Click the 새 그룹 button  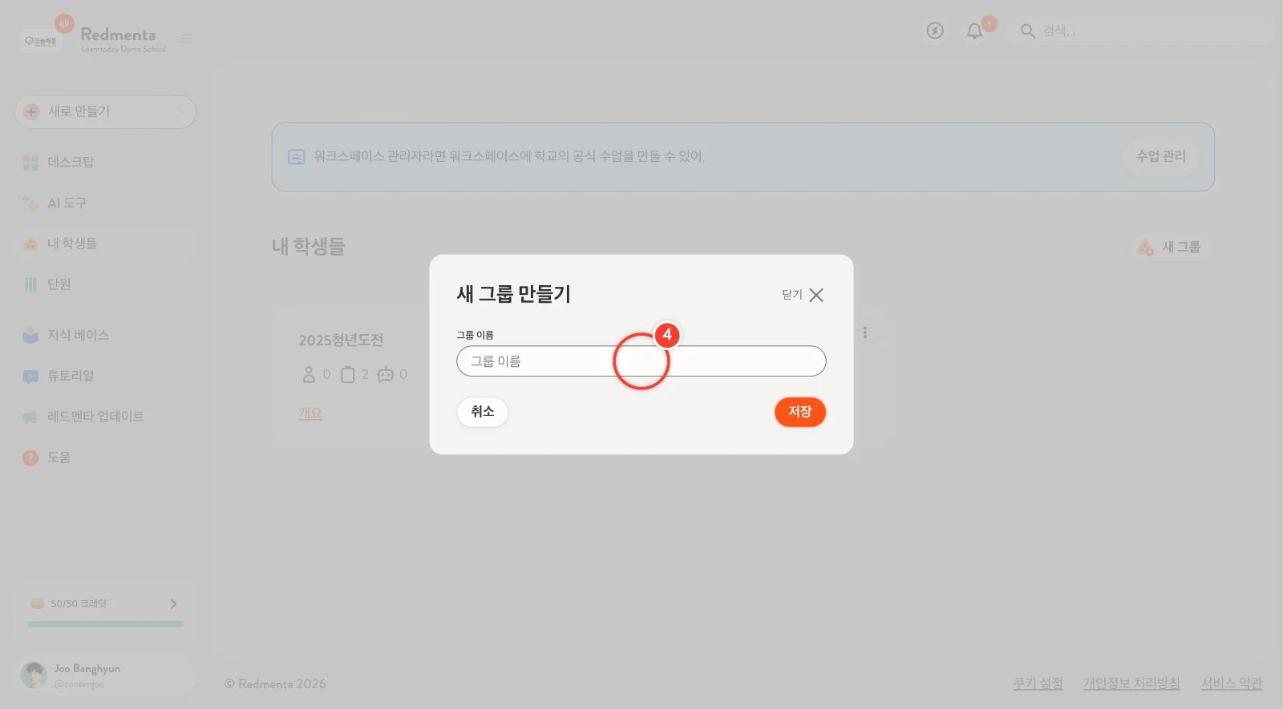click(1171, 248)
